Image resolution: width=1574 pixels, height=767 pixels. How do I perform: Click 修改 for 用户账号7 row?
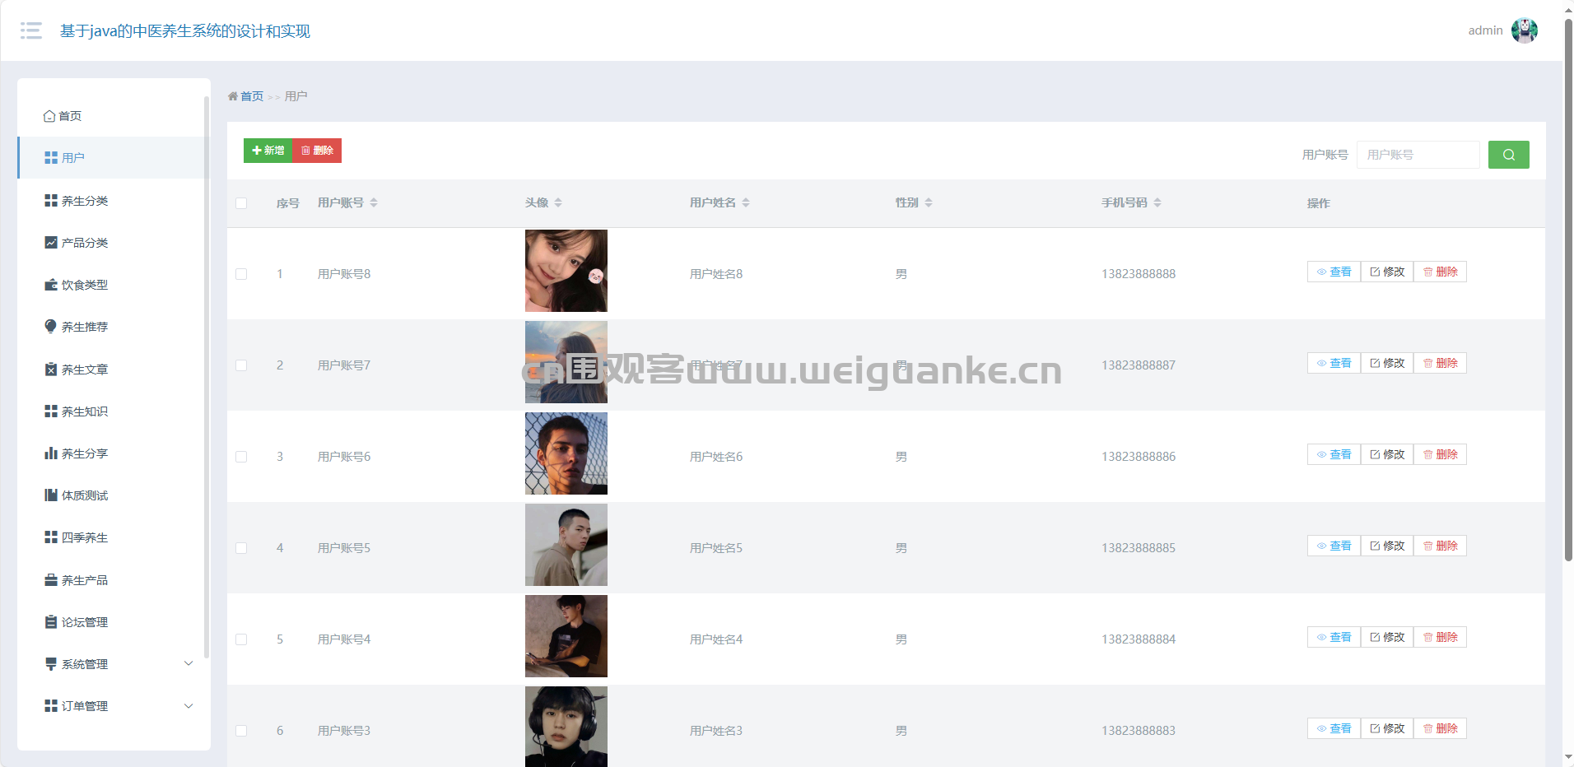tap(1387, 363)
